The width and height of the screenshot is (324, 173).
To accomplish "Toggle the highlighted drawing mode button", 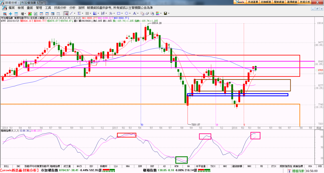I will [66, 13].
